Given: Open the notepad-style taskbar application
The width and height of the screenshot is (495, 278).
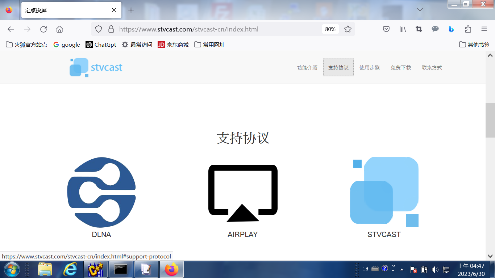Looking at the screenshot, I should pyautogui.click(x=146, y=269).
